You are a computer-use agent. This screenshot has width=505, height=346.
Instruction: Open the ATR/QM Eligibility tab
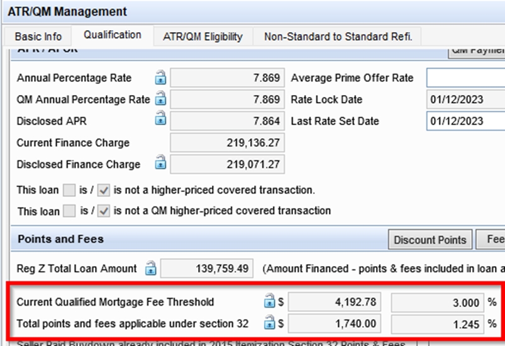(203, 36)
